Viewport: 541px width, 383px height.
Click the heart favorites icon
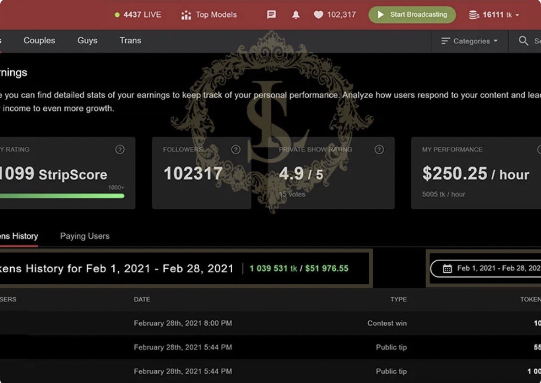(318, 15)
